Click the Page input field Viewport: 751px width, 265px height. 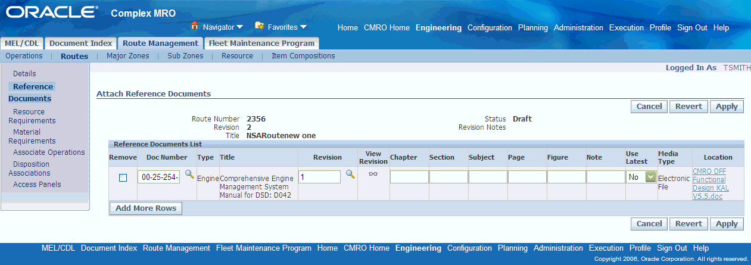pos(526,177)
